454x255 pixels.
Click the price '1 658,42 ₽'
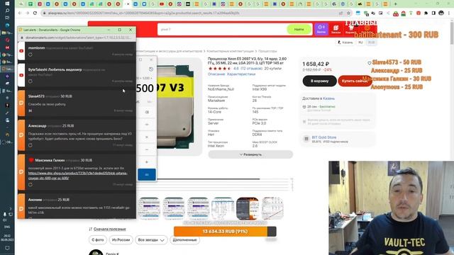click(316, 64)
